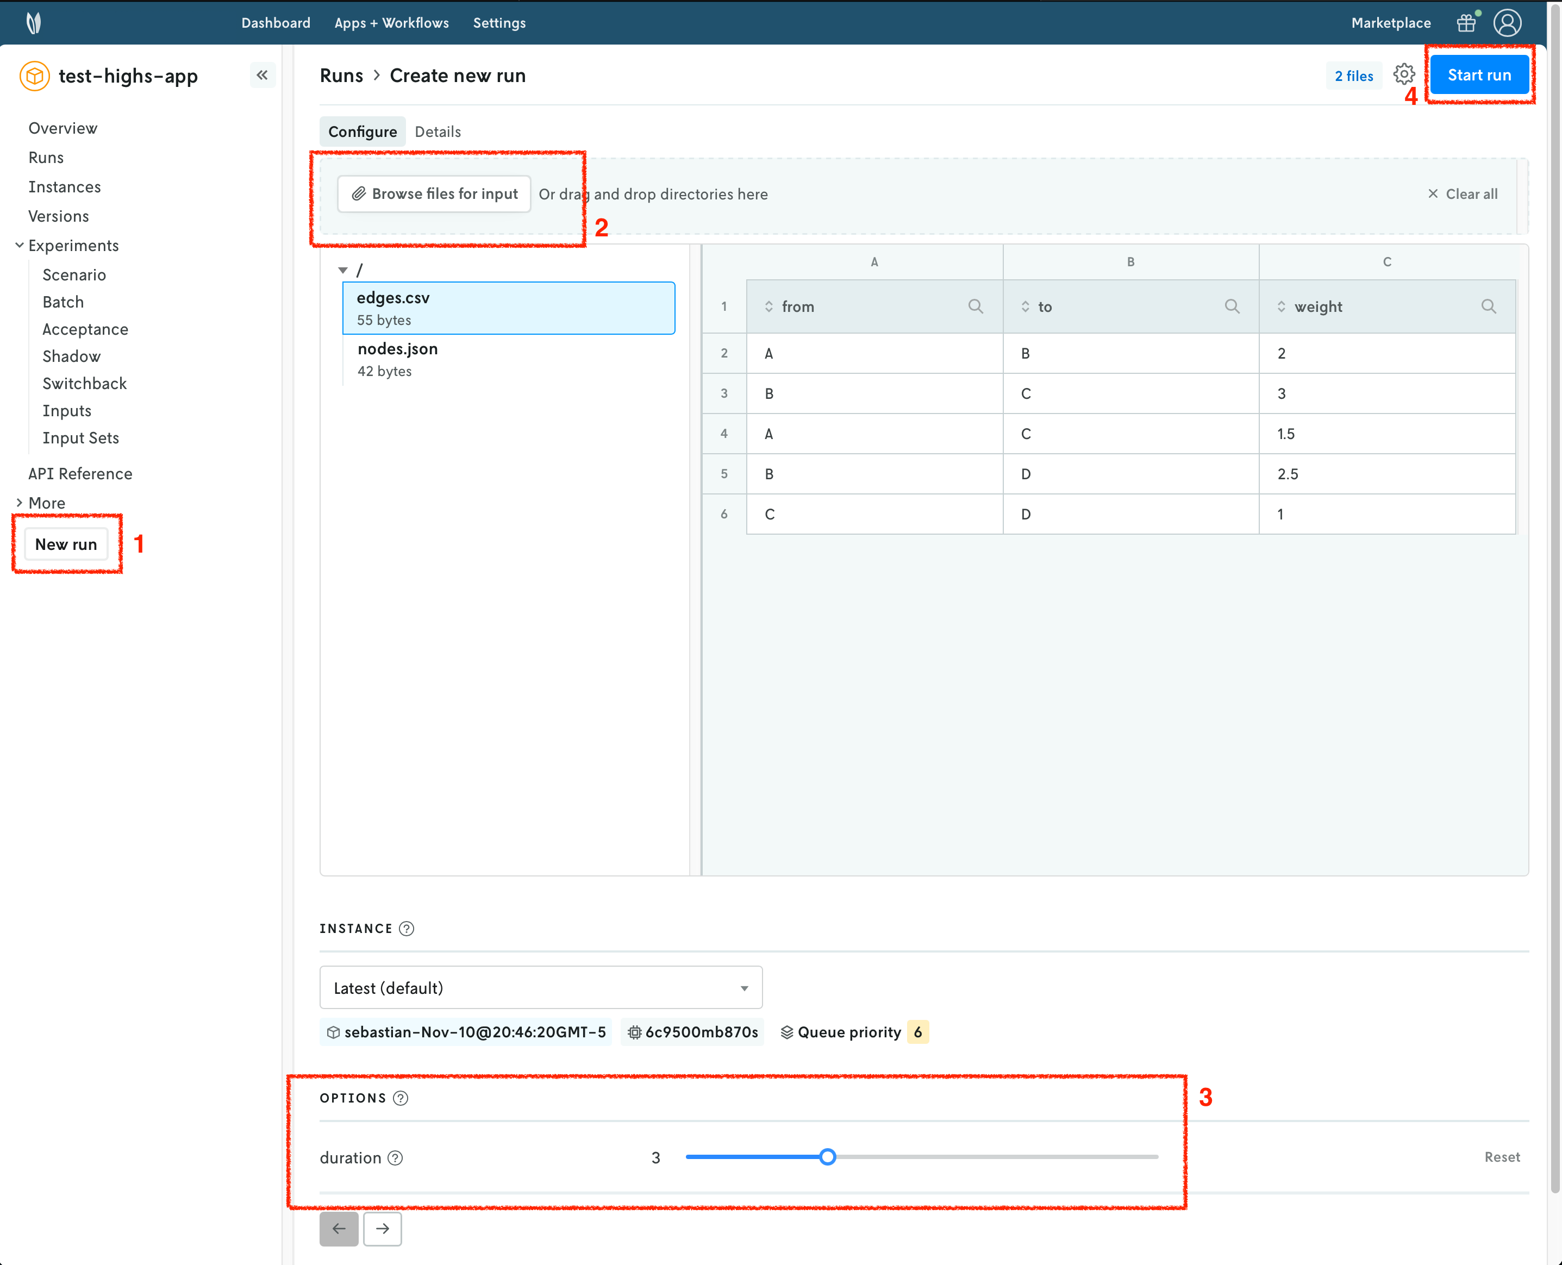Collapse the Experiments sidebar section

[x=20, y=246]
